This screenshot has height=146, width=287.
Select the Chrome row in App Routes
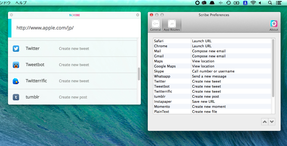click(212, 46)
